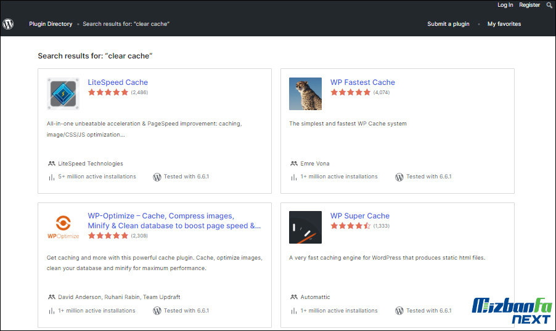556x331 pixels.
Task: Click the LiteSpeed Cache description text
Action: [144, 129]
